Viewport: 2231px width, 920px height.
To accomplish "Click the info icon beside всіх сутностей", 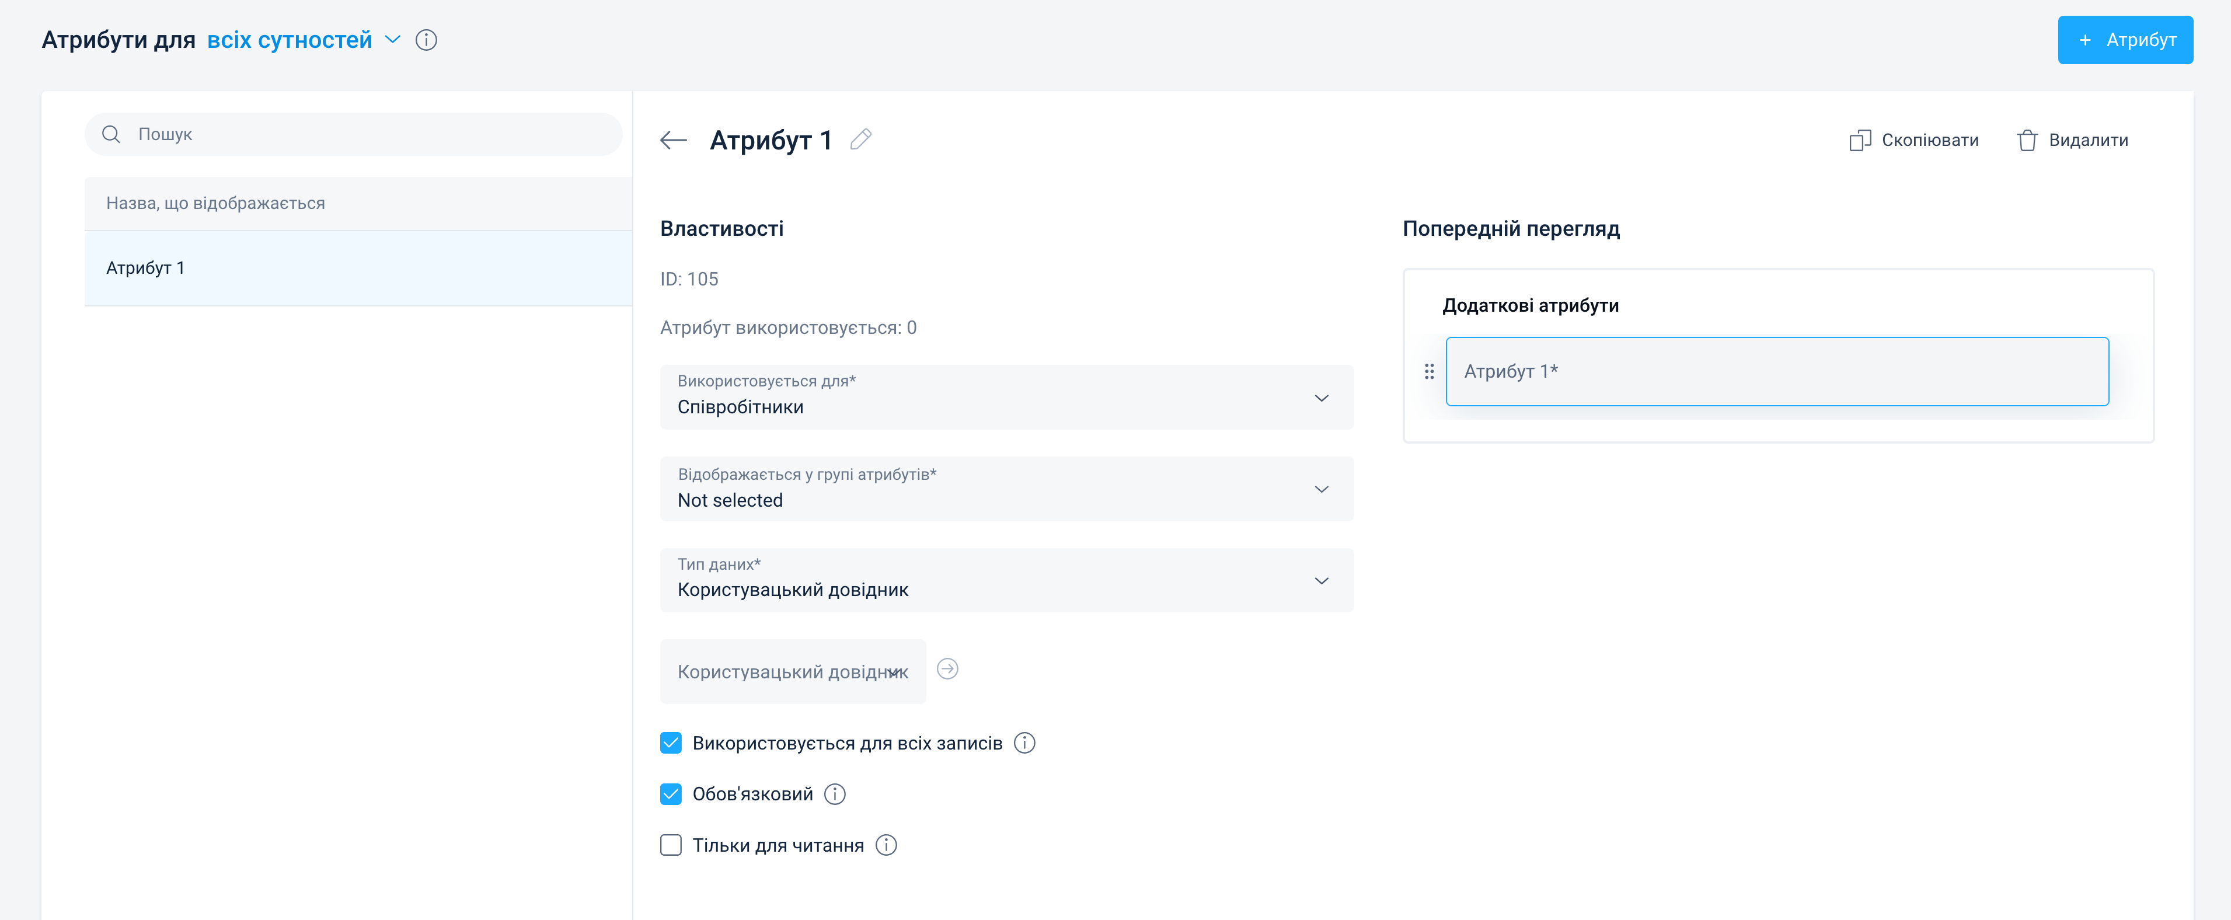I will [x=426, y=40].
